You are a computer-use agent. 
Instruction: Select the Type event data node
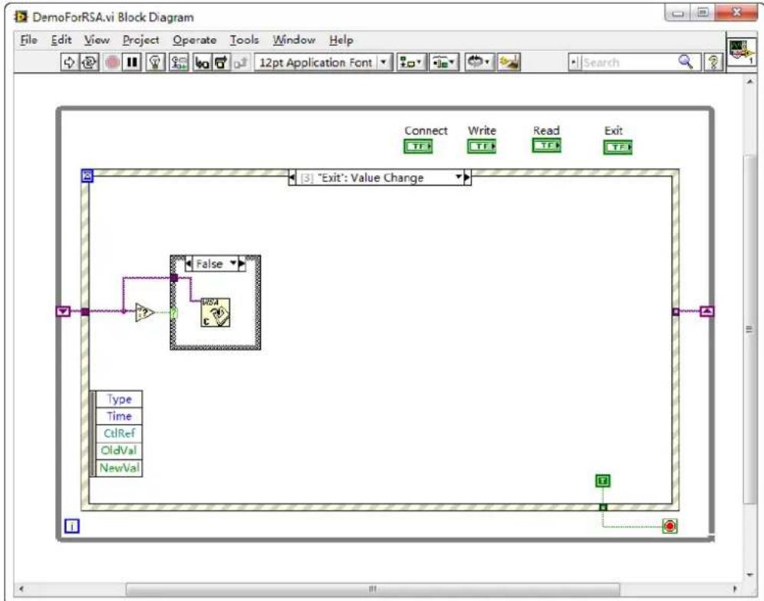click(x=119, y=399)
